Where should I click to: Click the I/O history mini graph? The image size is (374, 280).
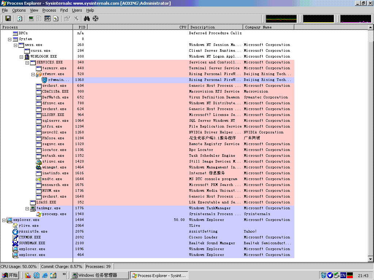click(x=356, y=19)
